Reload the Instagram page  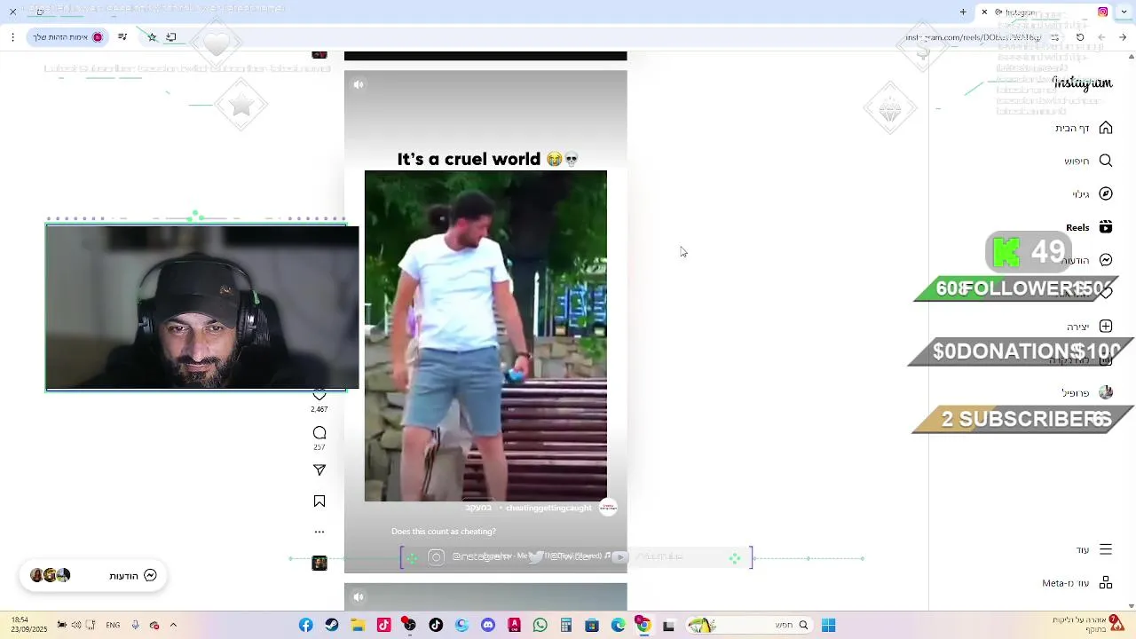1080,37
